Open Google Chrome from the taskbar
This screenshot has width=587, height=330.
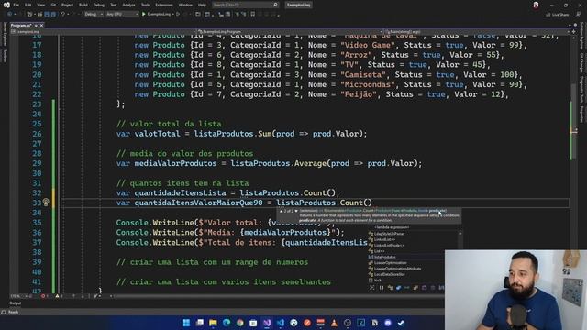[240, 323]
